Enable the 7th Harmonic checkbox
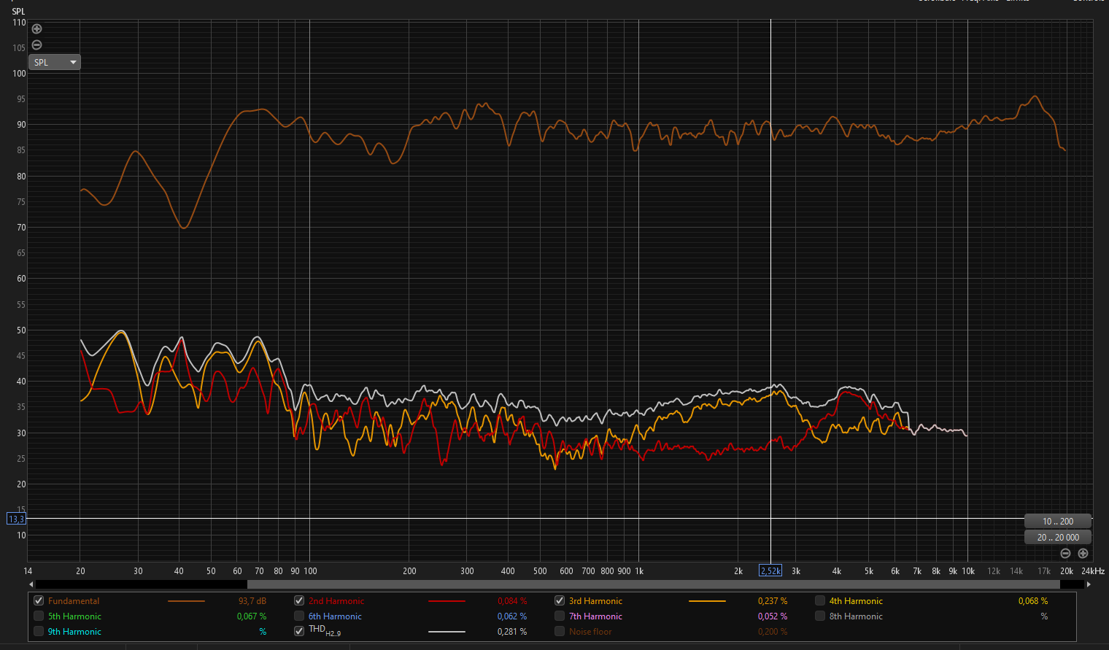 [x=560, y=616]
